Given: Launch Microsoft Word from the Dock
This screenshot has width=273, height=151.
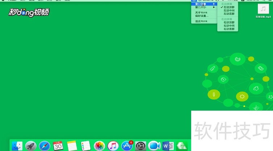Looking at the screenshot, I should pyautogui.click(x=168, y=146).
